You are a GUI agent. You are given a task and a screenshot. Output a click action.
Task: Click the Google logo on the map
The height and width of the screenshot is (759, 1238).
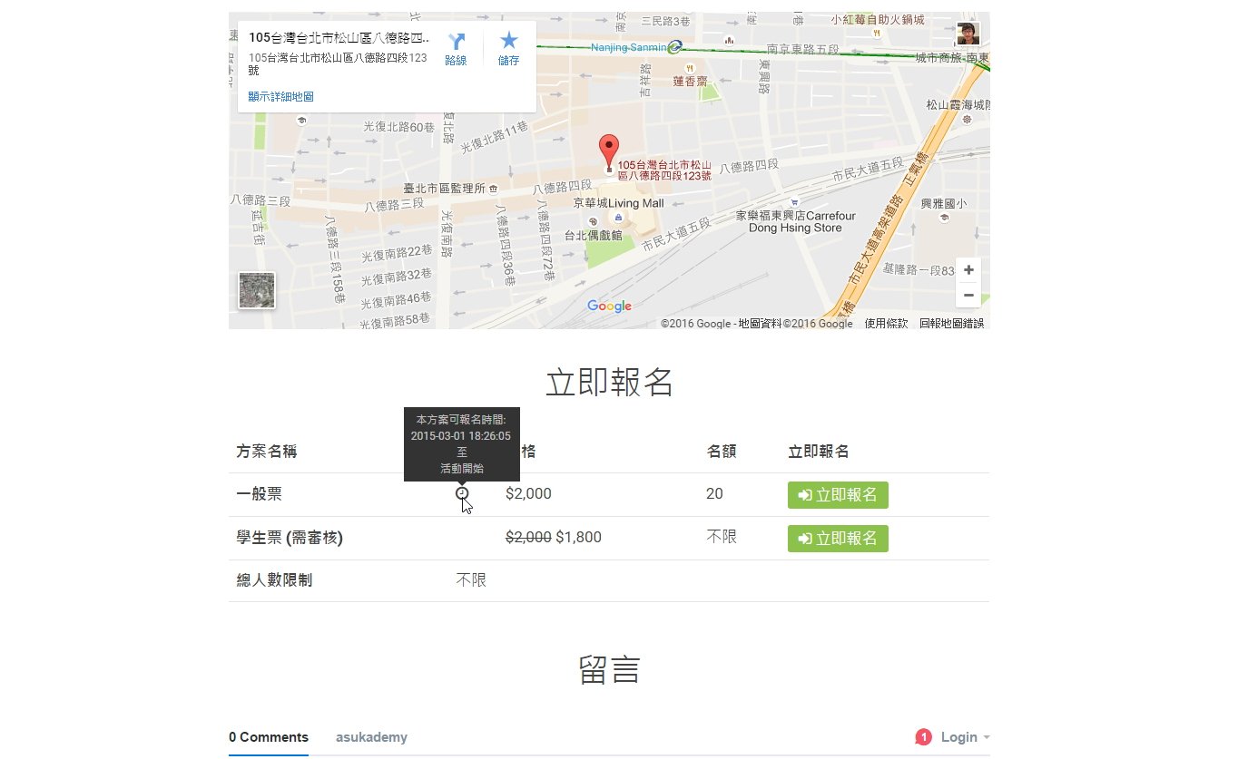[x=609, y=307]
